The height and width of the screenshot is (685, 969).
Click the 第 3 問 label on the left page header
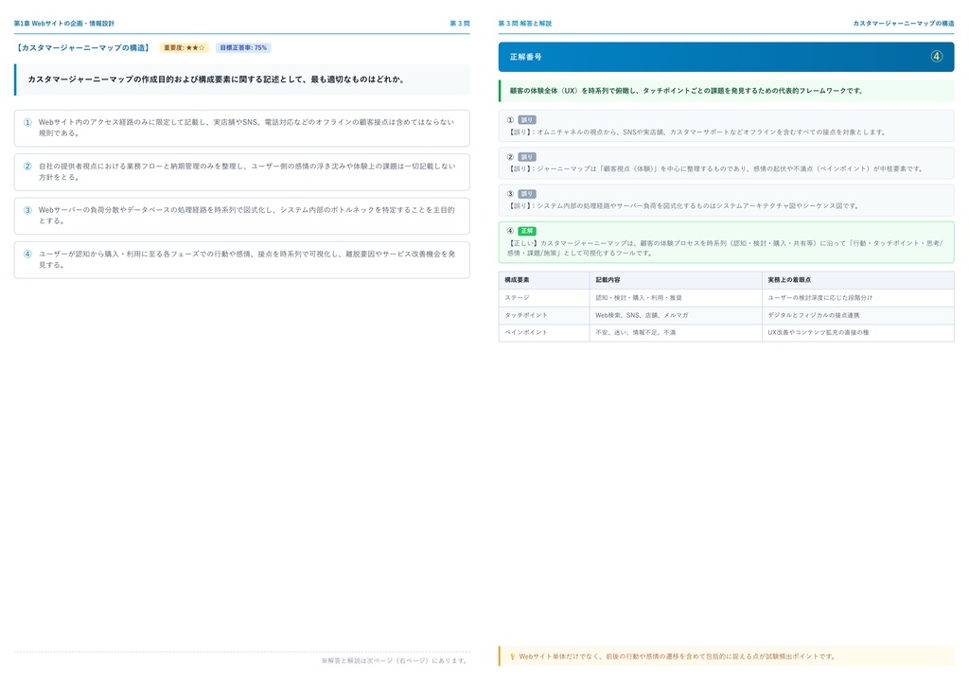(x=459, y=24)
